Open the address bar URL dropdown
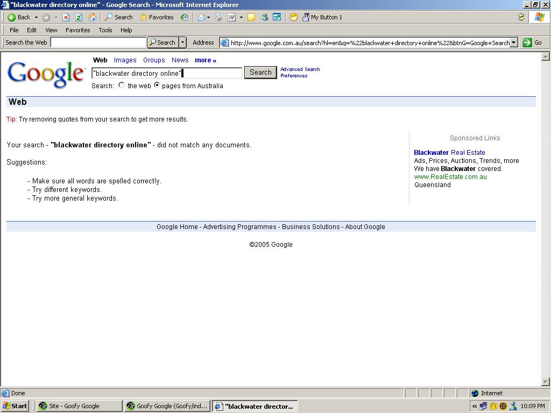This screenshot has height=413, width=551. (513, 42)
